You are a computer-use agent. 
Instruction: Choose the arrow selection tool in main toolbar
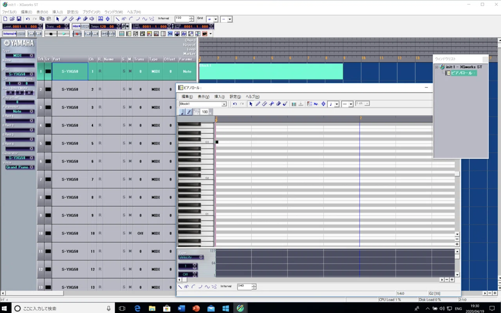coord(58,19)
